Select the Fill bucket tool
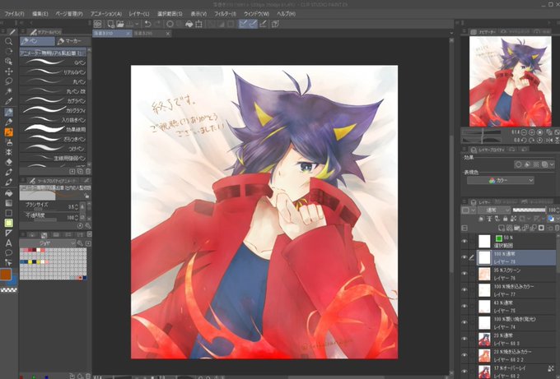The image size is (560, 379). point(8,193)
